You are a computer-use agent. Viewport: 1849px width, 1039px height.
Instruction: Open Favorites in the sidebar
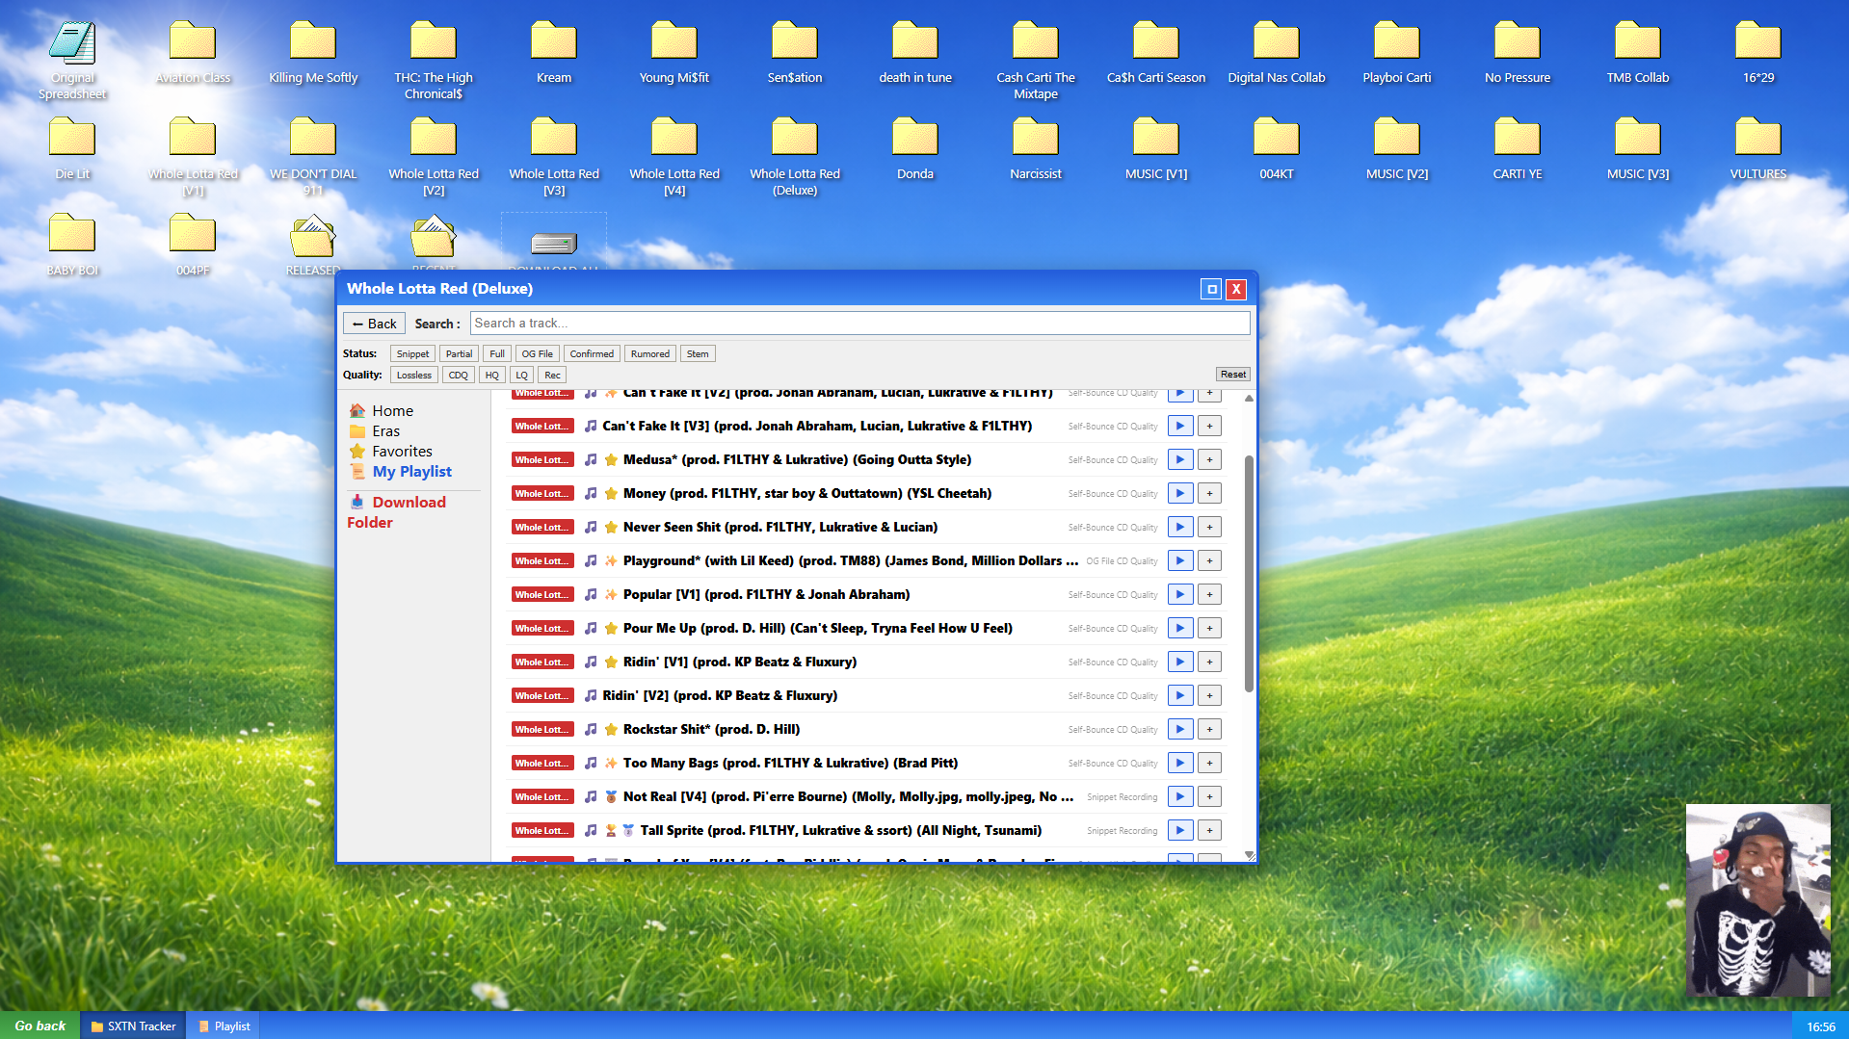402,452
